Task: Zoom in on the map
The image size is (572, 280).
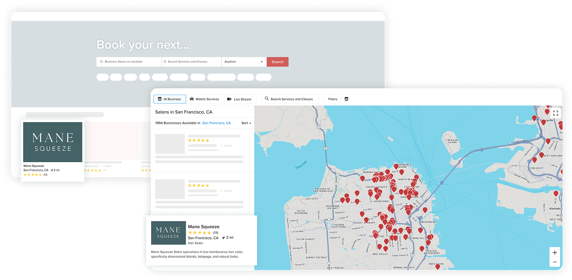Action: (x=555, y=253)
